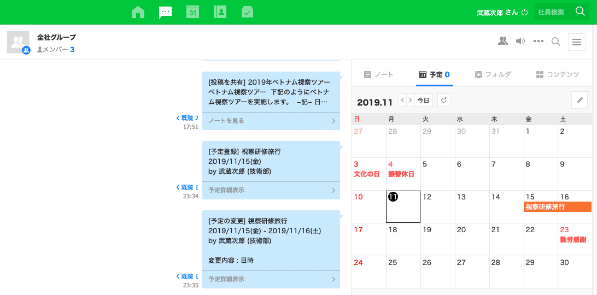
Task: Click chevron on 予定の変更 message's 予定詳細表示
Action: [333, 279]
